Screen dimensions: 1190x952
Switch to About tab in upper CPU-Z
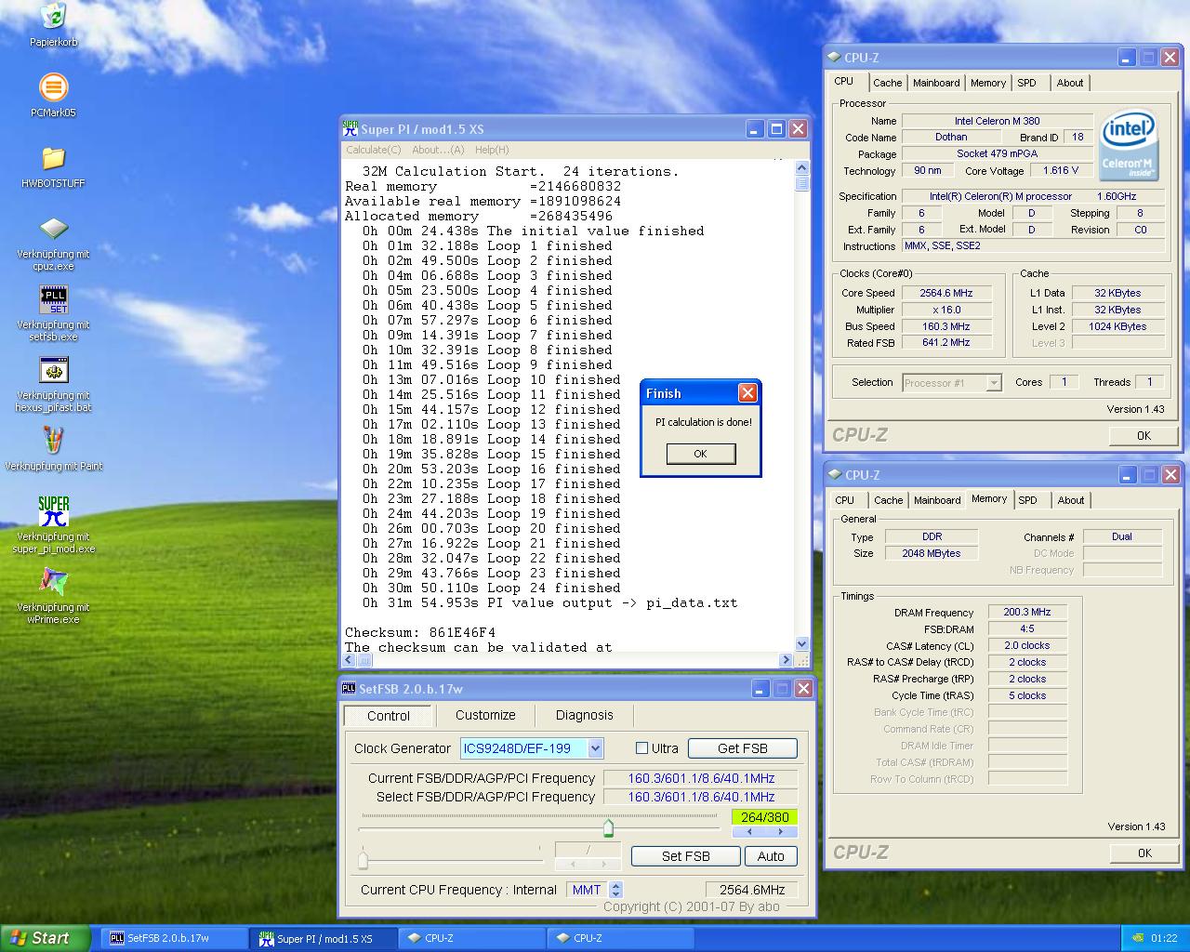point(1070,83)
